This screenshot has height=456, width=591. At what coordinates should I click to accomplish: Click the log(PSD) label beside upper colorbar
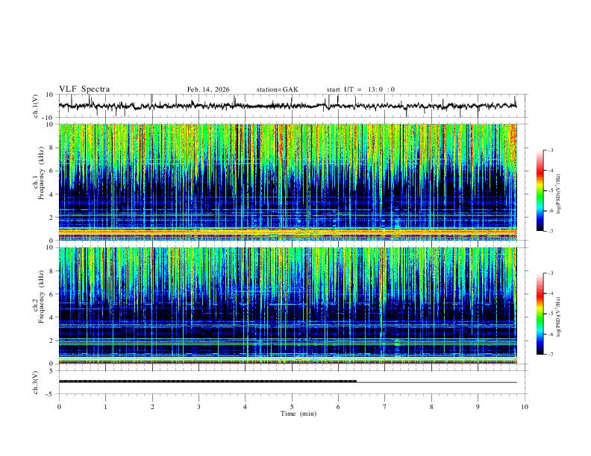pos(559,194)
